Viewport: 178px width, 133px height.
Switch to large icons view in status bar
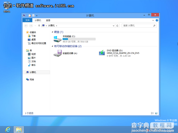156,113
